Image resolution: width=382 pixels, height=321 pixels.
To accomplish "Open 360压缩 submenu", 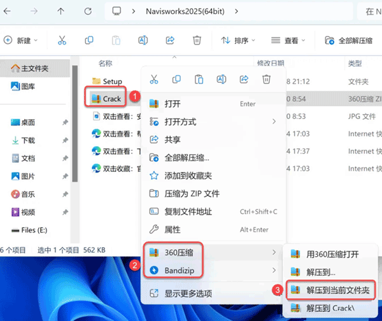I will coord(213,252).
